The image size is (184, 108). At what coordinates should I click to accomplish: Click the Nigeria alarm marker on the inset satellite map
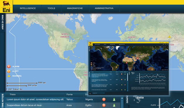point(126,63)
